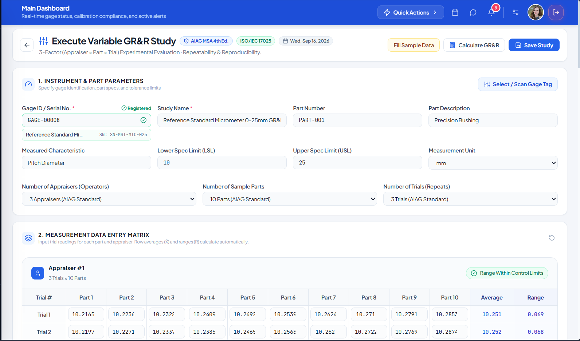The height and width of the screenshot is (341, 580).
Task: Reset the measurement matrix with refresh icon
Action: 552,238
